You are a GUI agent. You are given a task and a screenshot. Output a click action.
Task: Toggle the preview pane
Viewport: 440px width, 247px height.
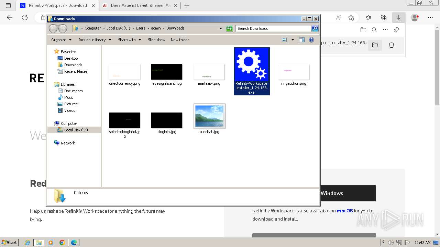(x=302, y=40)
